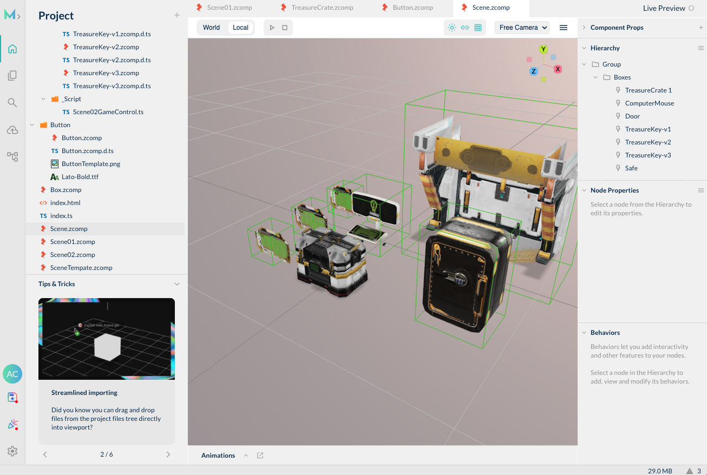
Task: Open Node Properties panel menu icon
Action: (701, 190)
